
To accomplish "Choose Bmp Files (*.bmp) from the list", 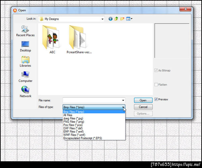I will pos(94,112).
